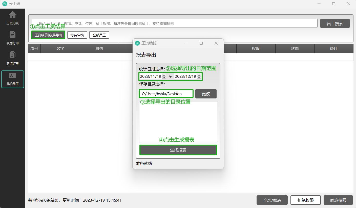The width and height of the screenshot is (356, 208).
Task: Close the 工资结算 dialog
Action: pos(216,43)
